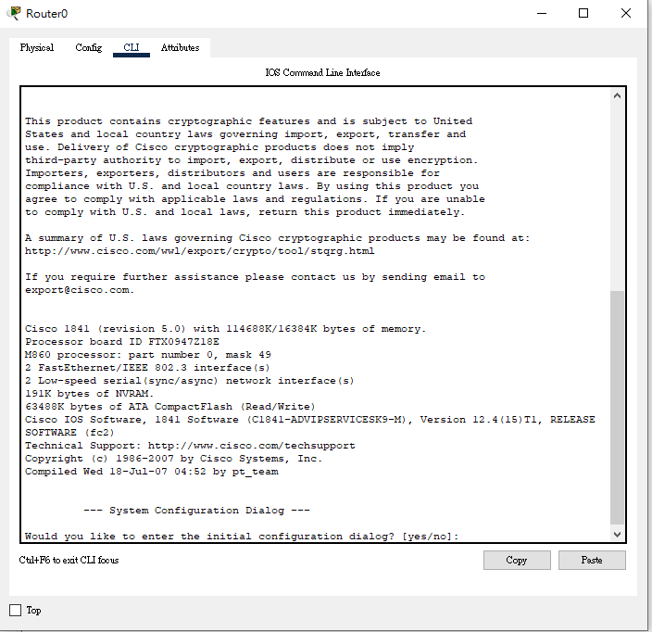
Task: Click 'Compiled Wed 18-Jul-07 04:52' line
Action: (152, 472)
